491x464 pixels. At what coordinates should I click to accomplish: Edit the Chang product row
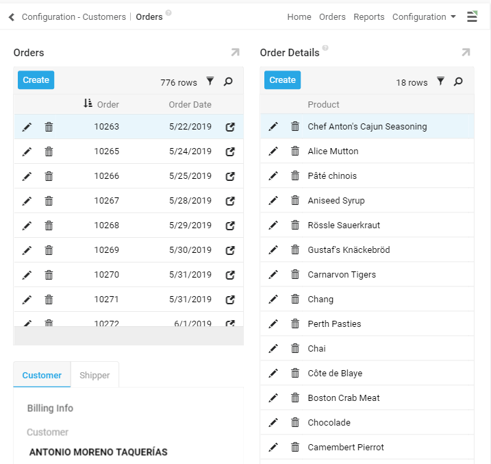pos(273,300)
